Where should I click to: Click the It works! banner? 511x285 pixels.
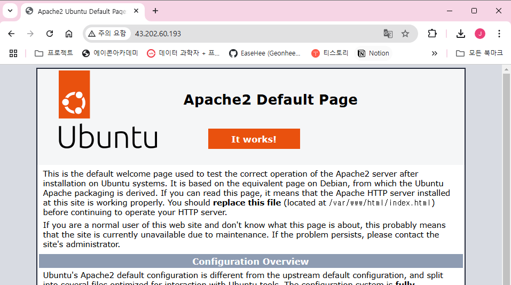pyautogui.click(x=254, y=139)
